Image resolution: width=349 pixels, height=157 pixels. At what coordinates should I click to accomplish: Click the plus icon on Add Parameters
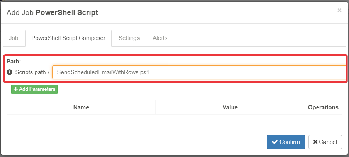(16, 89)
